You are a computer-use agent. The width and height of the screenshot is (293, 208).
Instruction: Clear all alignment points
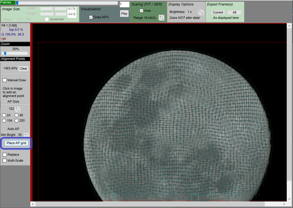click(x=23, y=69)
